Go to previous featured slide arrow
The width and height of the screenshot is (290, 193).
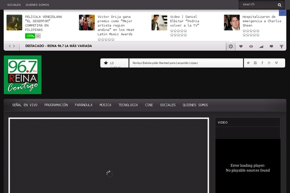click(x=10, y=46)
